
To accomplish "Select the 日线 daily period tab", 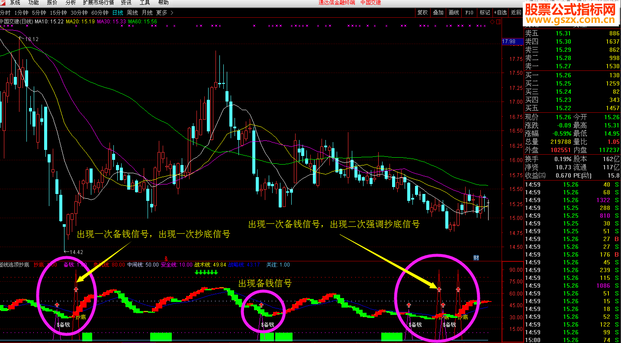I will pos(117,13).
